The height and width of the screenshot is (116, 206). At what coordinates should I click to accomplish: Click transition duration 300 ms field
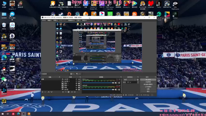pos(132,82)
